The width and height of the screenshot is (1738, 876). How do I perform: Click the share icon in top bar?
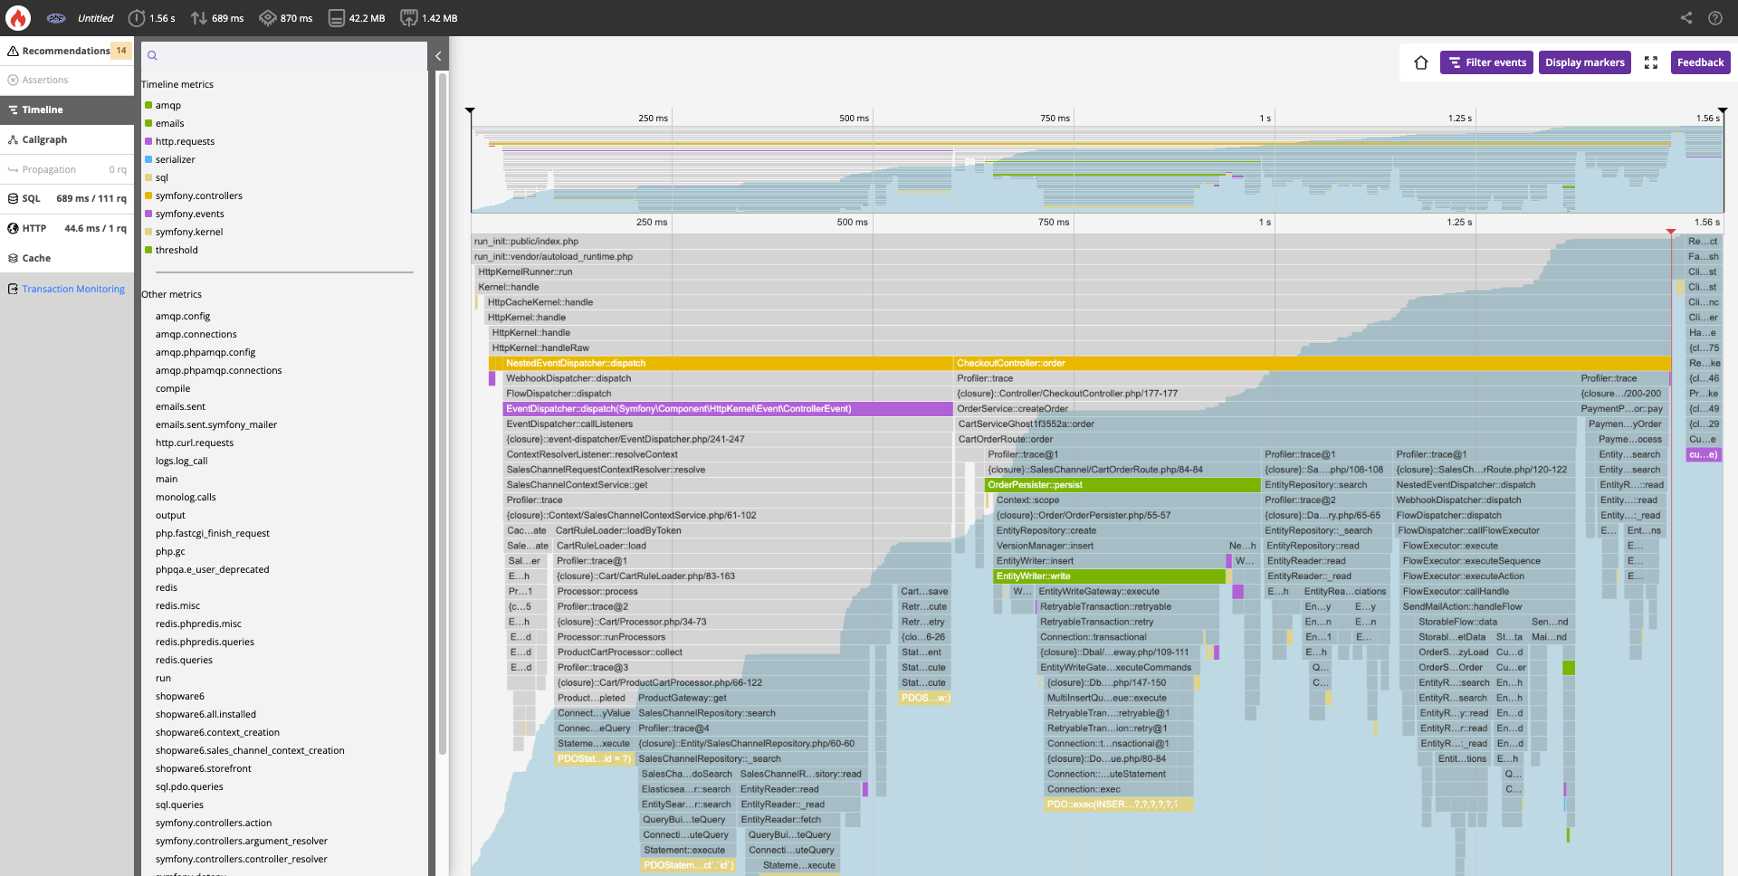(1686, 18)
